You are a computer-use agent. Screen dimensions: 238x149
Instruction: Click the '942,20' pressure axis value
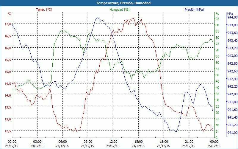point(232,86)
